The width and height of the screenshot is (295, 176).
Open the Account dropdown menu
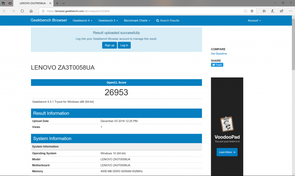pos(254,21)
